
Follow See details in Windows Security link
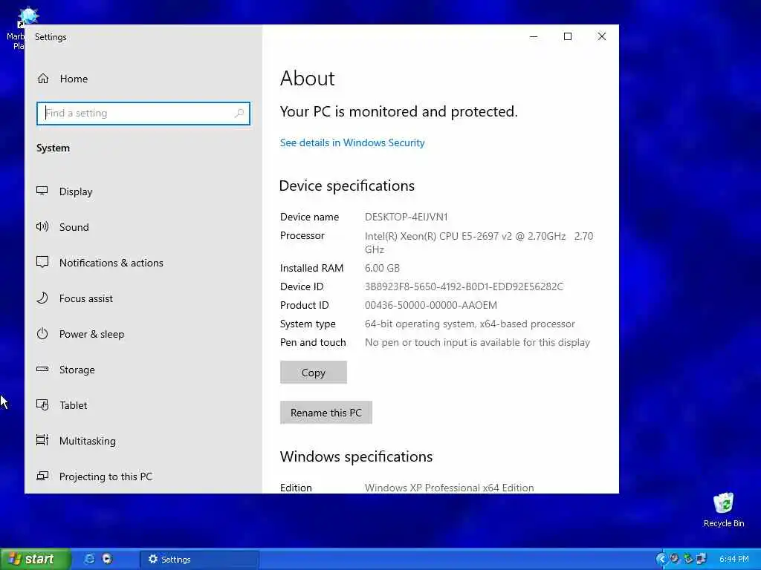tap(352, 142)
